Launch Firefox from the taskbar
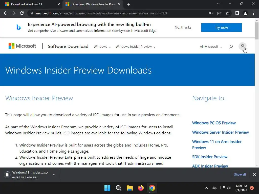 [141, 188]
